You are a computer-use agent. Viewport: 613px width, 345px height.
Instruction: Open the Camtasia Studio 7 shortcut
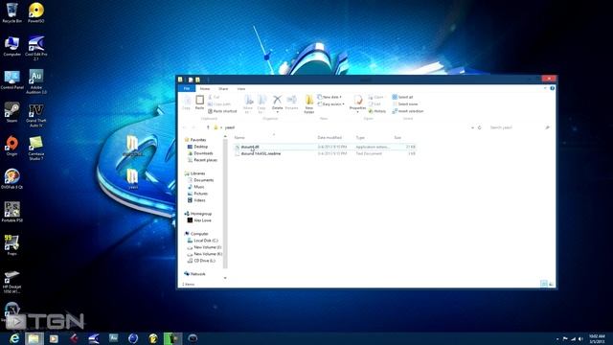coord(36,148)
